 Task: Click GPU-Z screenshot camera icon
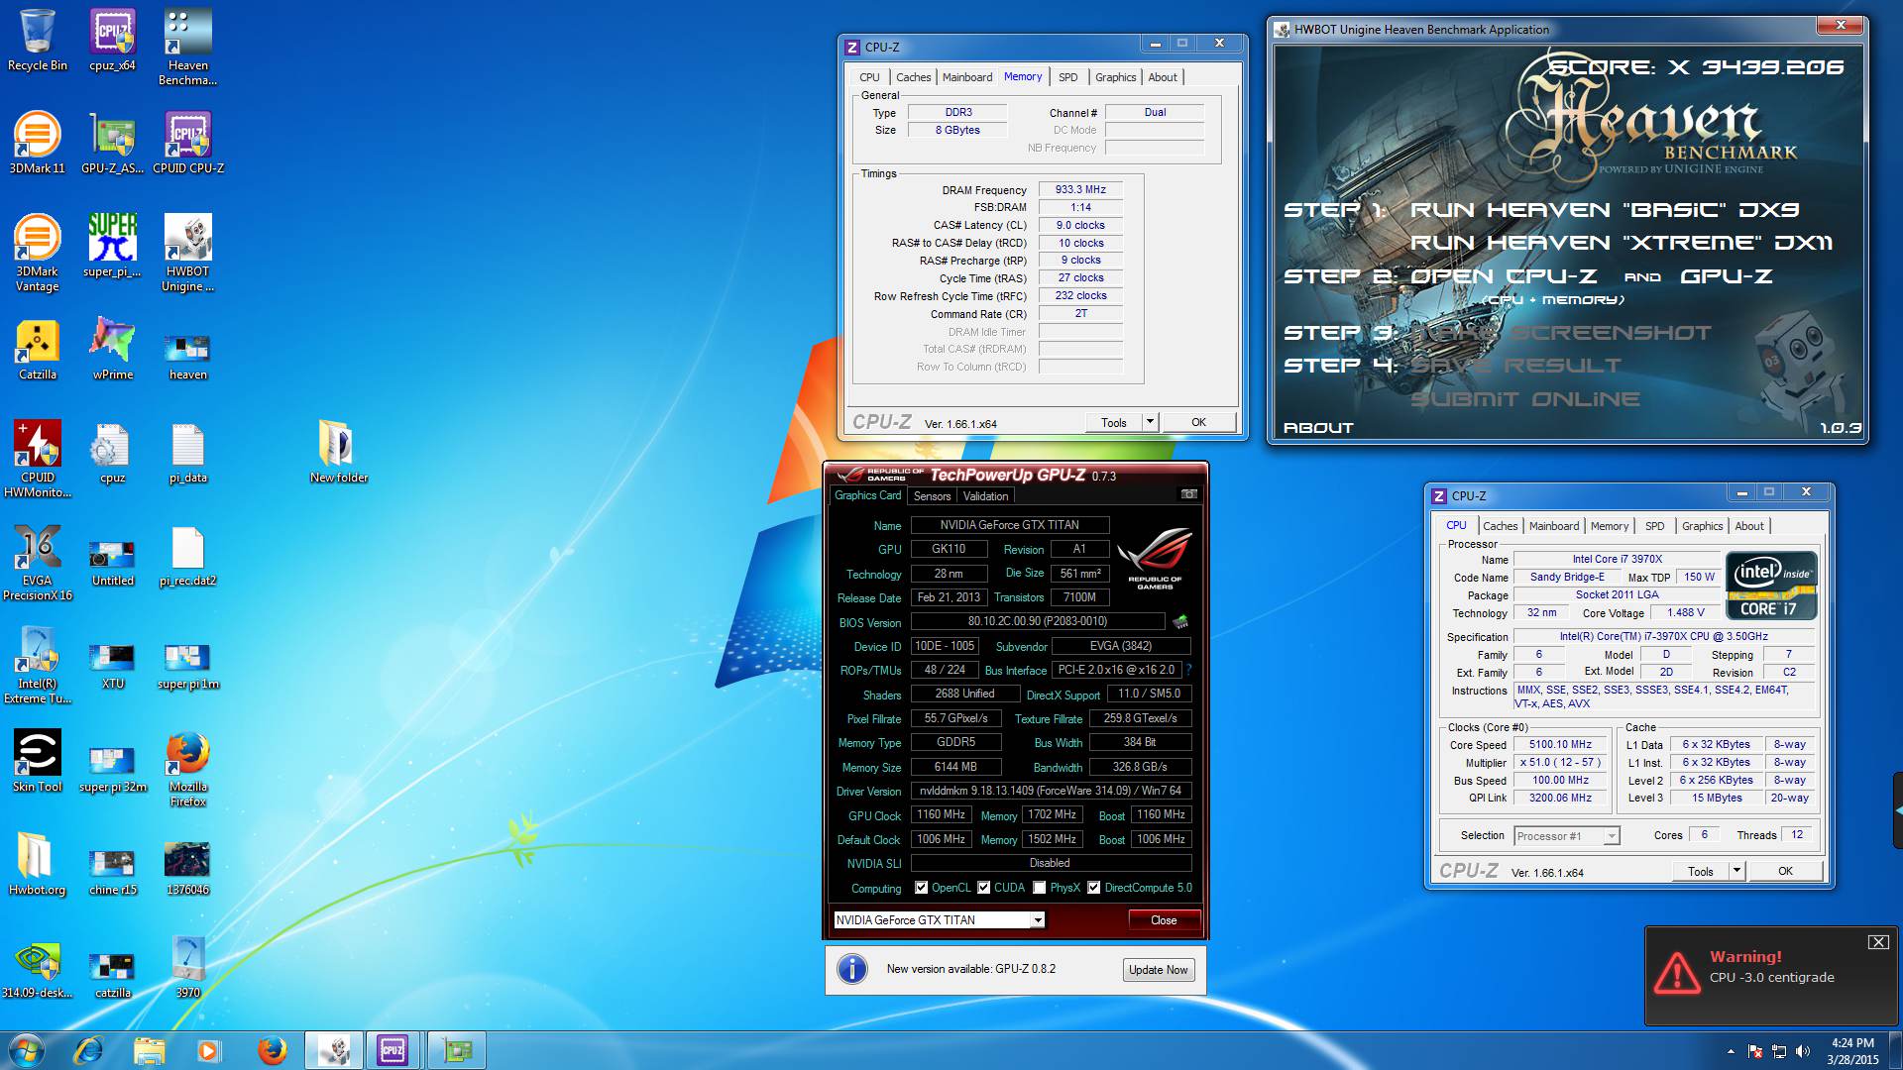click(1188, 494)
